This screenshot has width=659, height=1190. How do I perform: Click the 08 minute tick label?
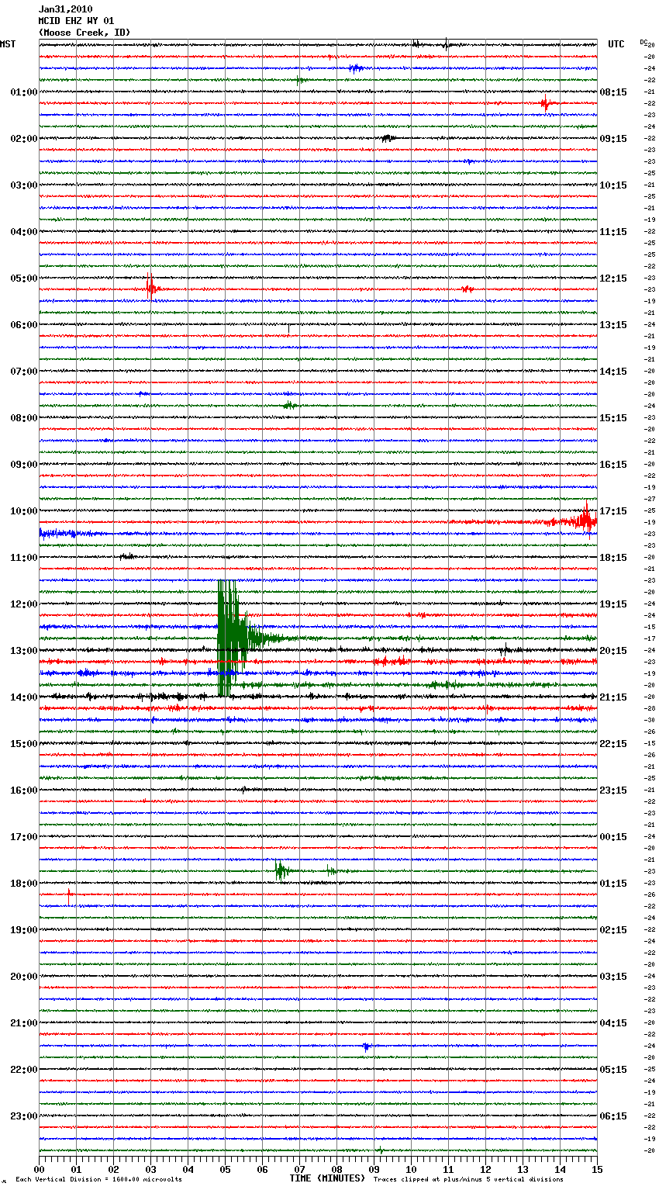336,1168
